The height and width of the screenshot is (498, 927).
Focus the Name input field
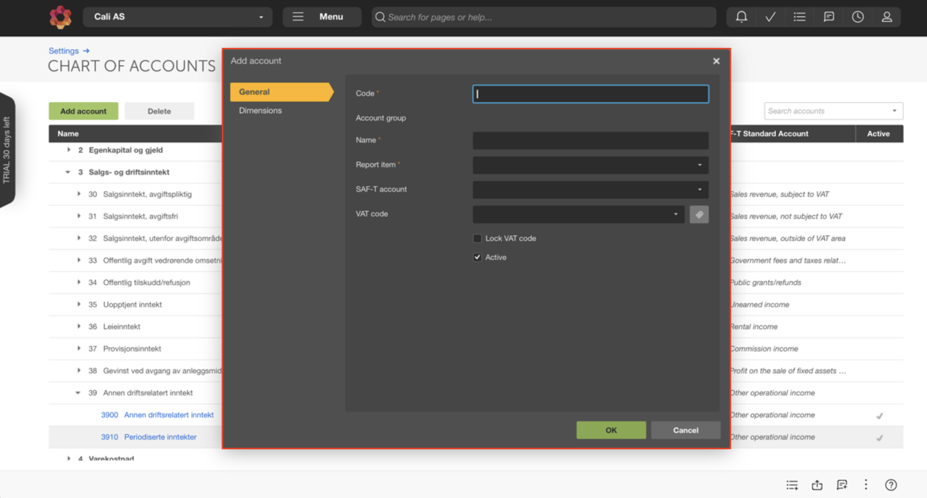point(590,141)
